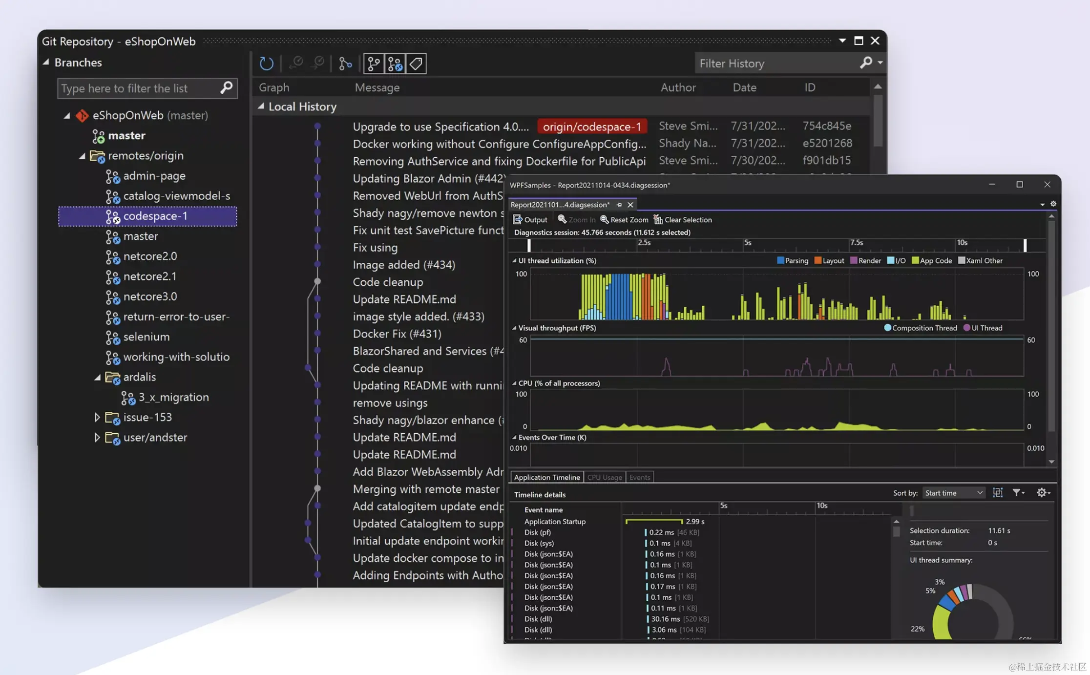Click Clear Selection in diagnostics toolbar

683,220
